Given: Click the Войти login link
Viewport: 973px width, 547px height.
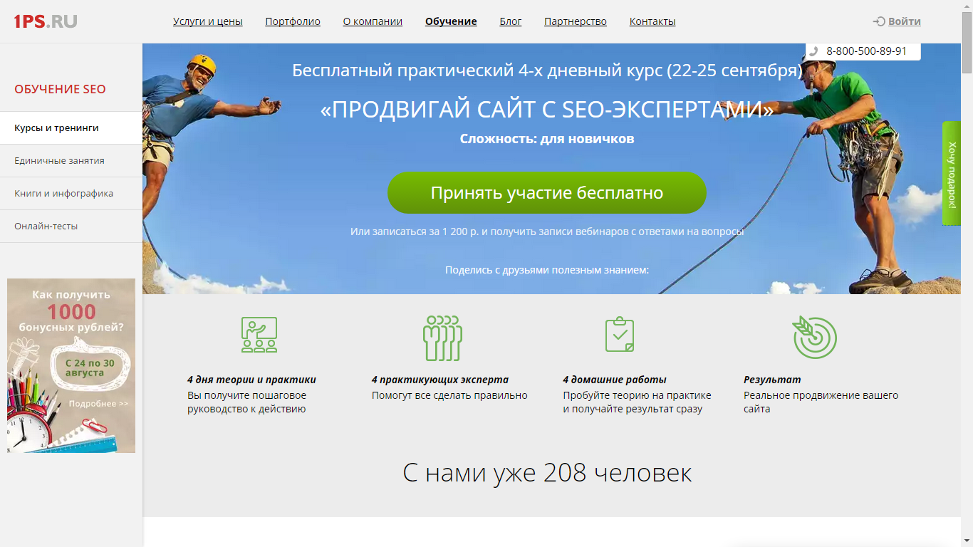Looking at the screenshot, I should coord(905,21).
